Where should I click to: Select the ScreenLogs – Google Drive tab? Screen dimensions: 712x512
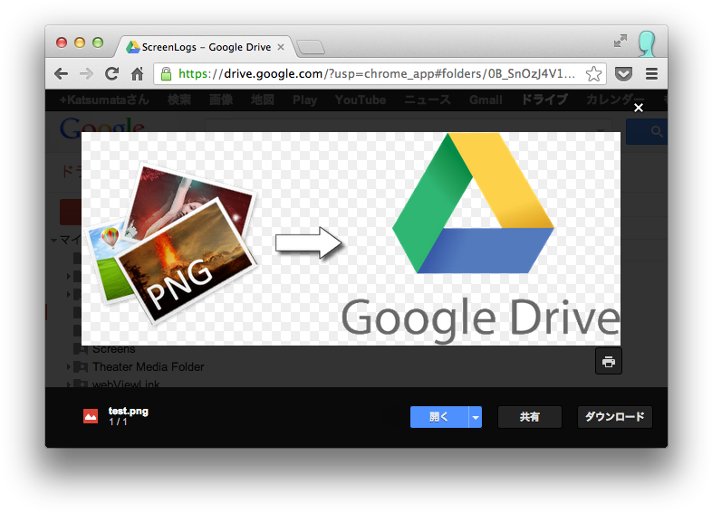coord(206,47)
